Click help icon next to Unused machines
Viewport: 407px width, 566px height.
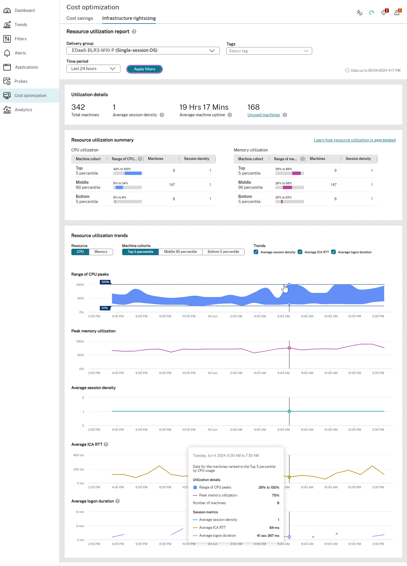pos(285,115)
